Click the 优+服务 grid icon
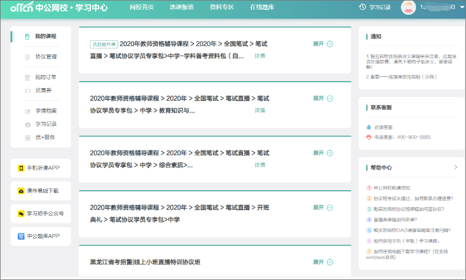 [27, 138]
